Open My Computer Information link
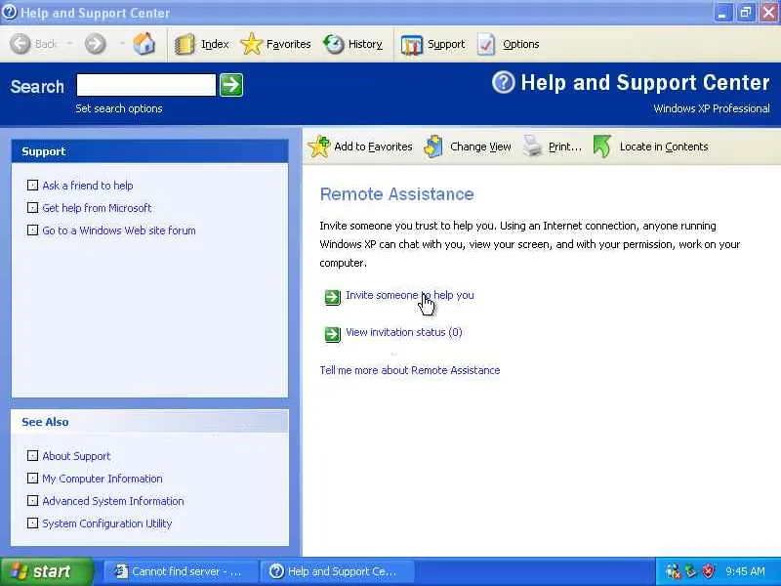This screenshot has width=781, height=586. pyautogui.click(x=103, y=479)
